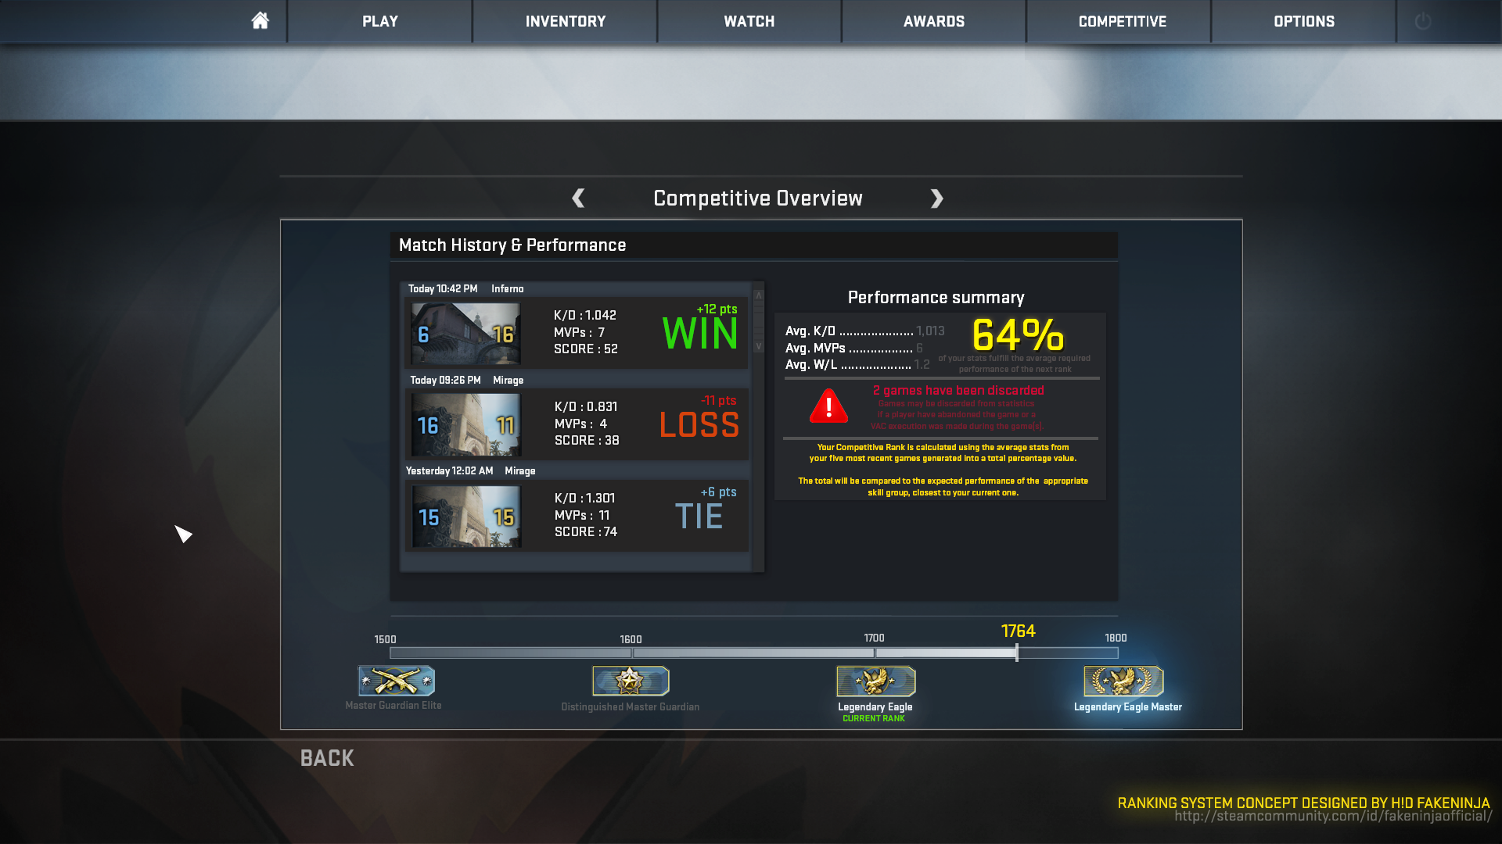Screen dimensions: 1502x844
Task: Click the AWARDS navigation item
Action: [933, 23]
